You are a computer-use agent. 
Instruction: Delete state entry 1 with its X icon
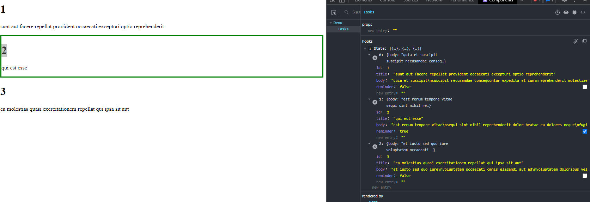(375, 102)
